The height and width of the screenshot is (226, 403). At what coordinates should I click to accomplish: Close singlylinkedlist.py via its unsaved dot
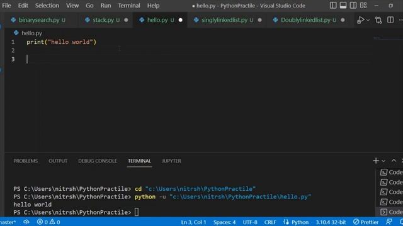(259, 20)
